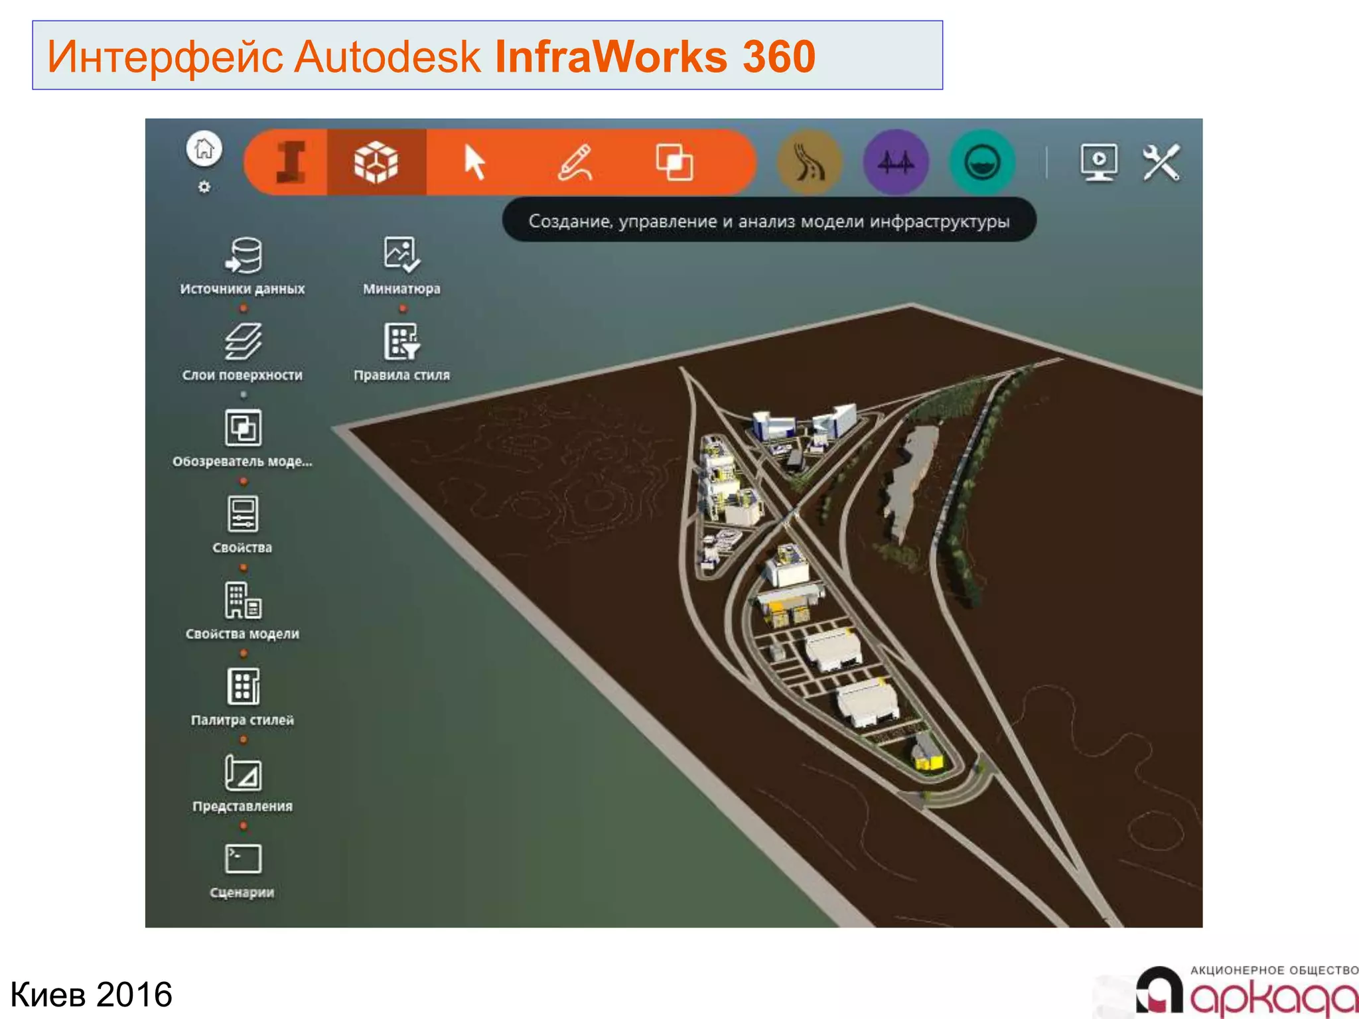The image size is (1359, 1019).
Task: Click the Киев 2016 footer text
Action: click(x=91, y=994)
